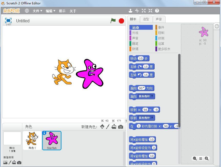Open the 文件 menu
The height and width of the screenshot is (167, 221).
click(37, 11)
